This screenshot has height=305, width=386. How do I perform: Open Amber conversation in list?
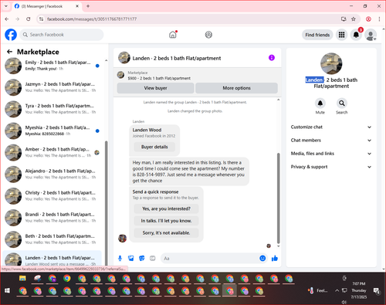(52, 152)
